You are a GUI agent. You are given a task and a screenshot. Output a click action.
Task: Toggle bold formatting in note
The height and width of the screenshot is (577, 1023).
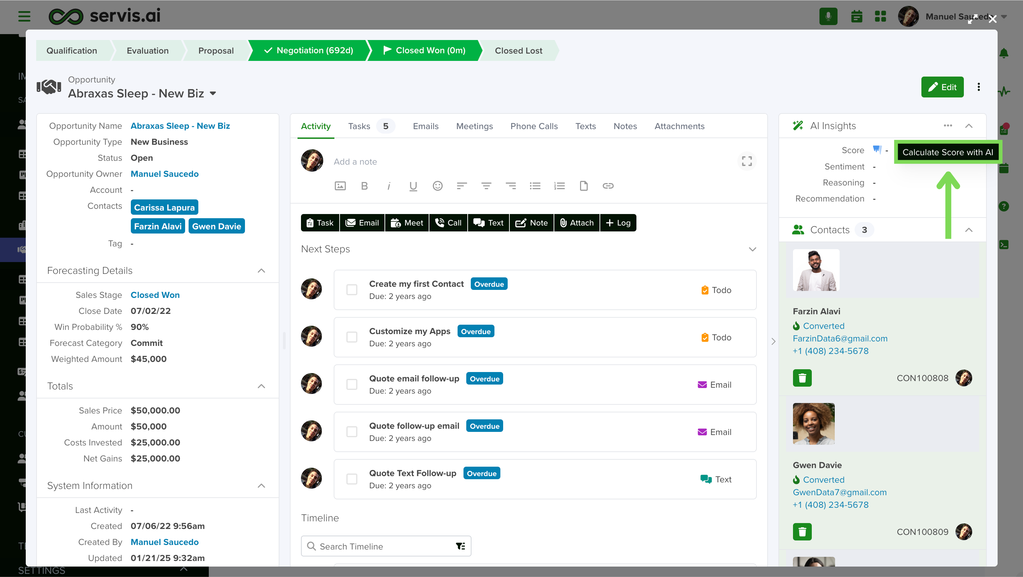[x=364, y=186]
